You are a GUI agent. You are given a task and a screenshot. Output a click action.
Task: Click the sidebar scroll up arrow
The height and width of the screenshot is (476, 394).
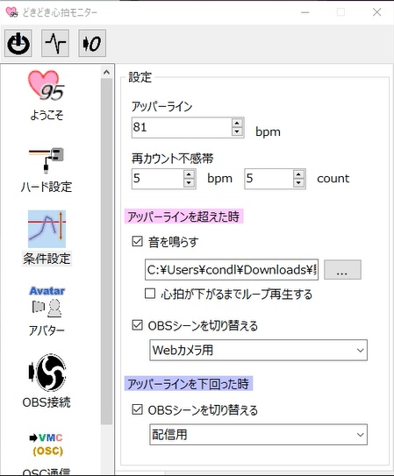click(x=106, y=72)
